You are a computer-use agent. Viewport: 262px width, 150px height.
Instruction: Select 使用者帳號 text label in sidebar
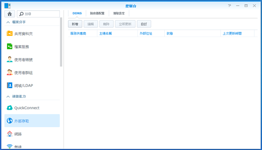coord(23,60)
